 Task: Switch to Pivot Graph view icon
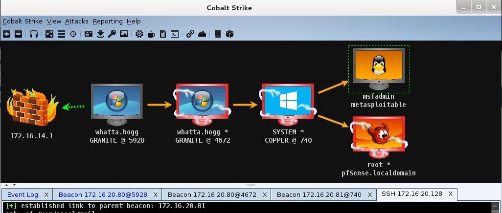49,34
